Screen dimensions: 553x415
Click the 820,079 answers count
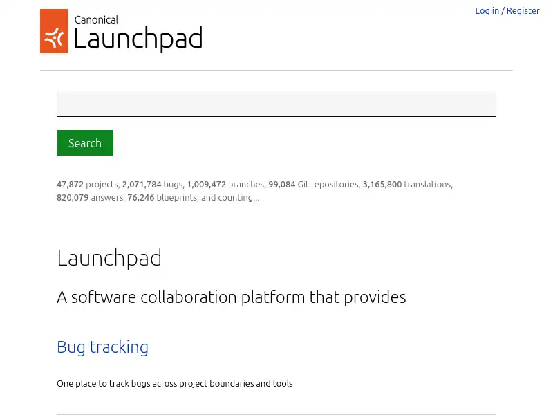coord(73,197)
